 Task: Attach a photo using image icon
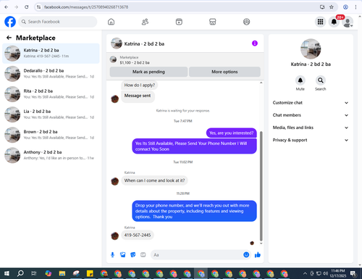123,255
